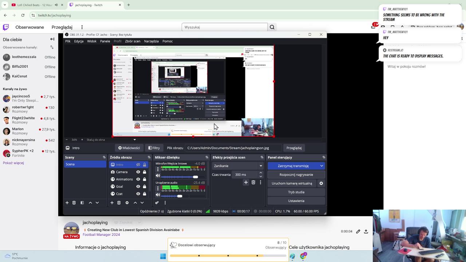Image resolution: width=466 pixels, height=262 pixels.
Task: Open virtual camera settings gear
Action: (321, 183)
